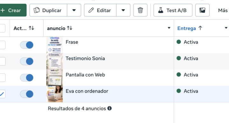Click the Editar button
Viewport: 229px width, 123px height.
100,10
